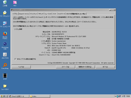Image resolution: width=131 pixels, height=98 pixels.
Task: Click the IME tool icon beside the clock
Action: point(124,96)
